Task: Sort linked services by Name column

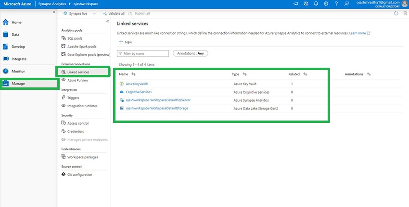Action: 134,74
